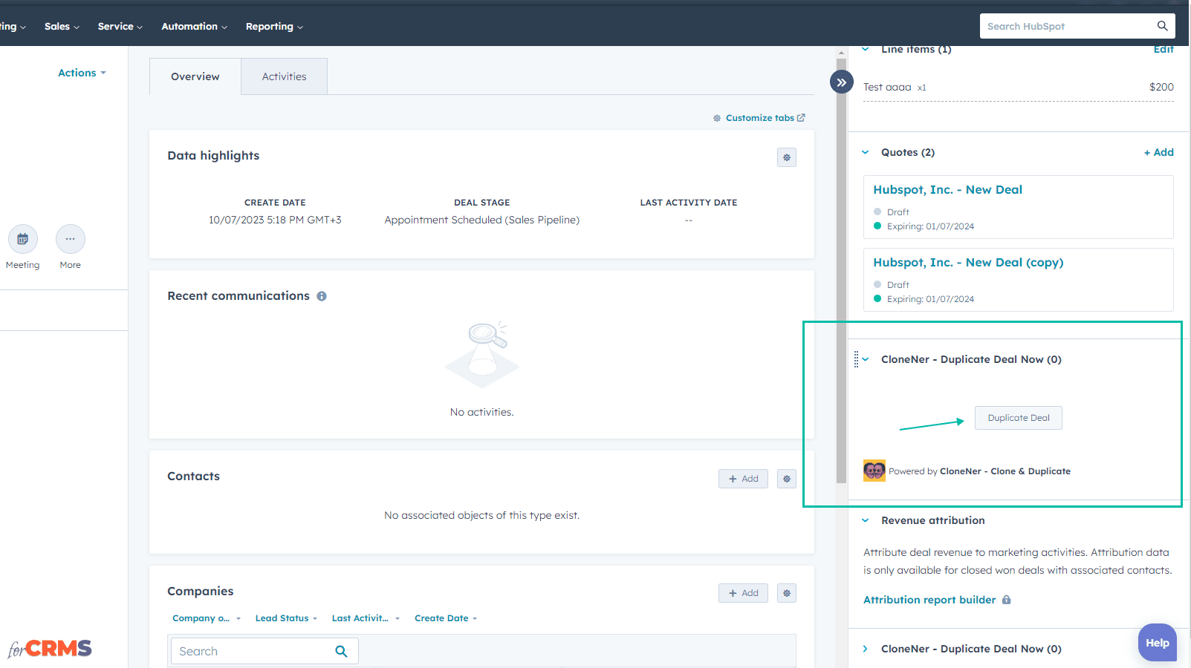This screenshot has width=1191, height=668.
Task: Open the Lead Status filter dropdown
Action: click(285, 618)
